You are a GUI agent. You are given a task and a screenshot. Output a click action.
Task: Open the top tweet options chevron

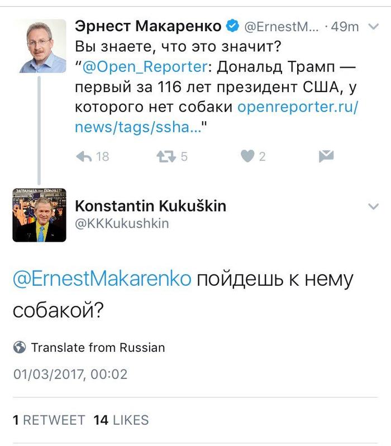(373, 27)
